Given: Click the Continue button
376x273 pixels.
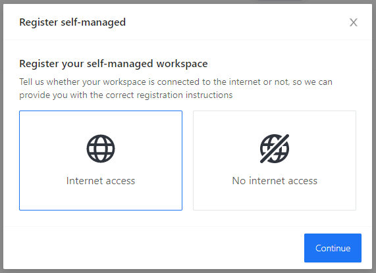Looking at the screenshot, I should click(x=333, y=248).
